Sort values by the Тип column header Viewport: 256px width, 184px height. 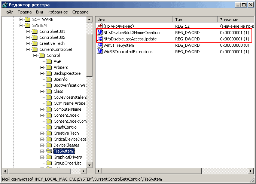point(195,20)
